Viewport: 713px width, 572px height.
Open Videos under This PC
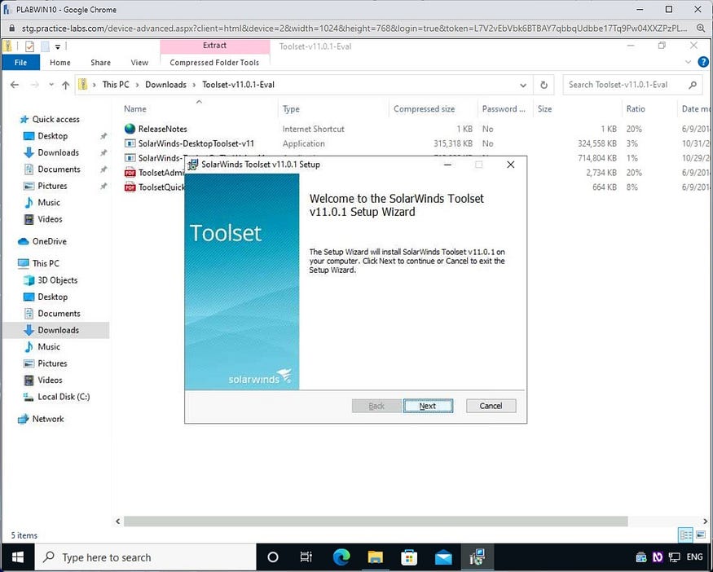pyautogui.click(x=50, y=380)
